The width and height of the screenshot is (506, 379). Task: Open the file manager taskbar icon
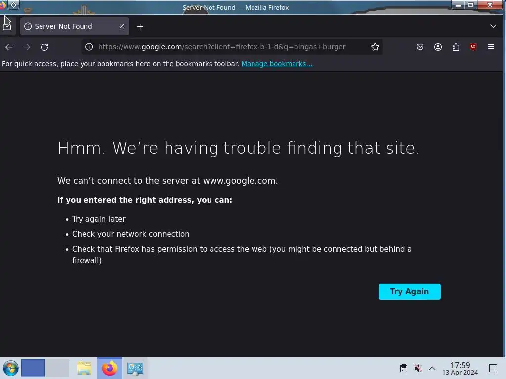[84, 368]
